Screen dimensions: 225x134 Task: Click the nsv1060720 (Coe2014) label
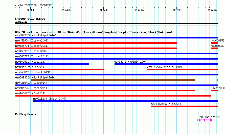(x=30, y=93)
